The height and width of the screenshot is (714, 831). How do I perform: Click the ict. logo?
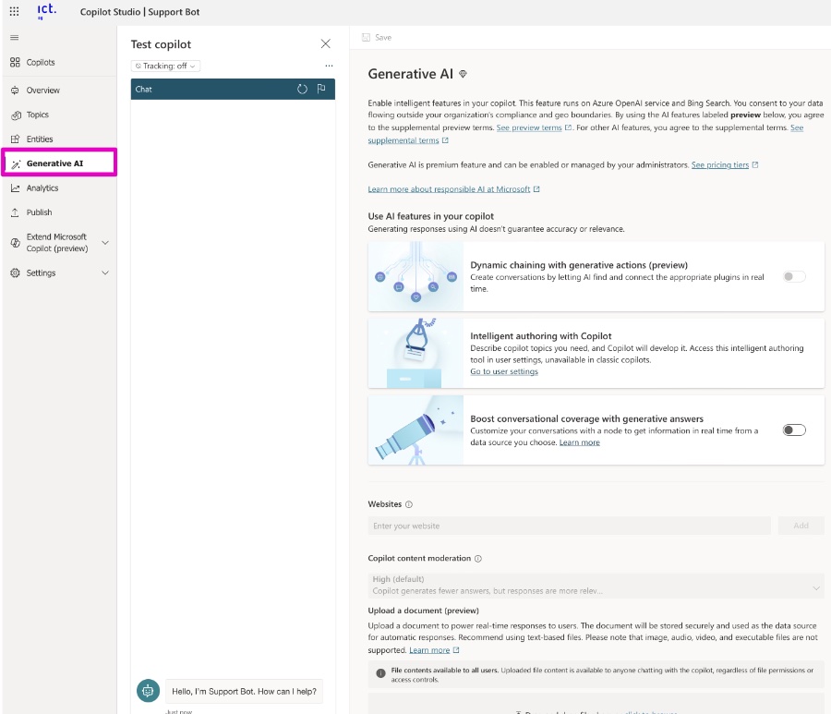(47, 10)
